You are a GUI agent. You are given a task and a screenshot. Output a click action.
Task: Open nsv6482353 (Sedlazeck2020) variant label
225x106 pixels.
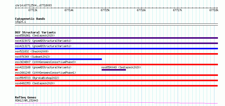pyautogui.click(x=35, y=83)
